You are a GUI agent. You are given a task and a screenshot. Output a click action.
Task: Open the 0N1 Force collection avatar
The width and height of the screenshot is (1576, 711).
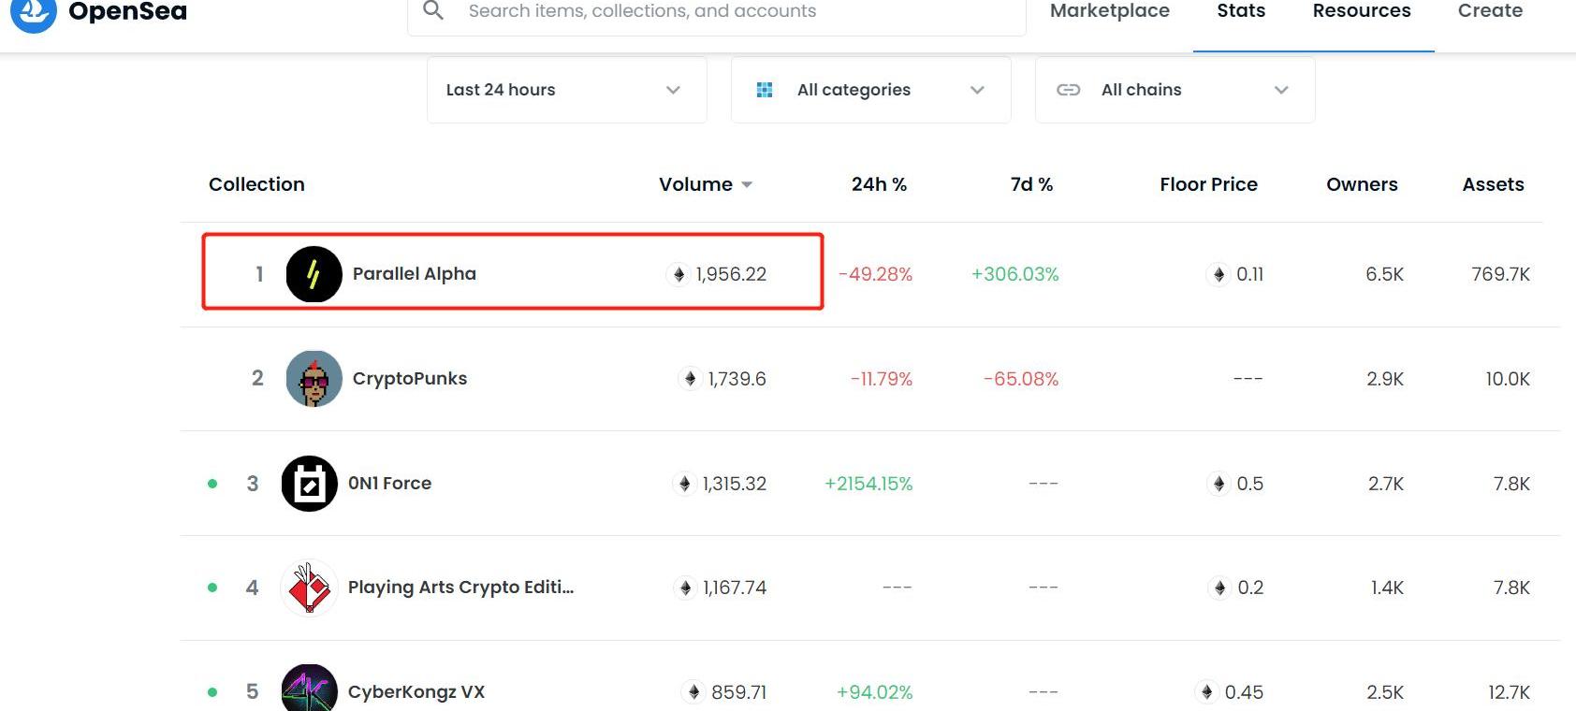310,484
